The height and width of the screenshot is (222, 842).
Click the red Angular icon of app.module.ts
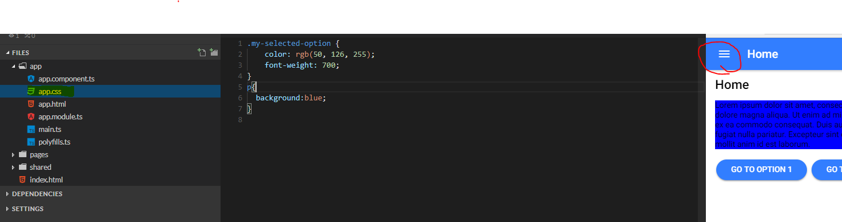31,116
